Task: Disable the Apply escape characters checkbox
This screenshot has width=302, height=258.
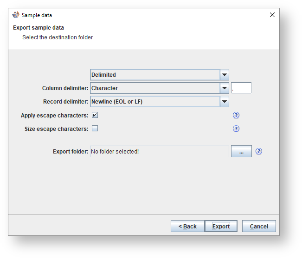Action: (95, 116)
